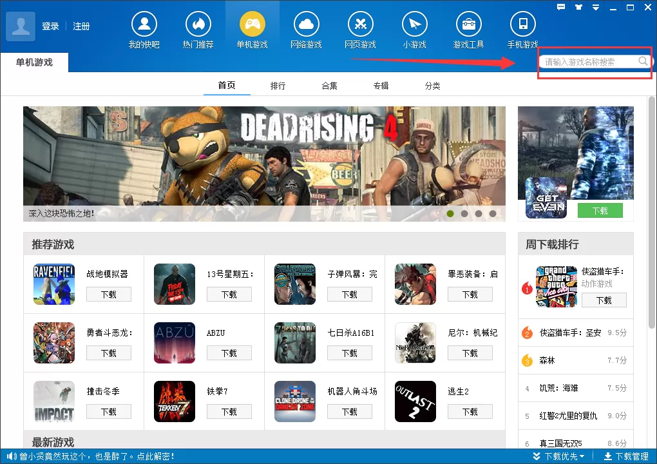
Task: Open the 罪恶装备 game icon
Action: (415, 284)
